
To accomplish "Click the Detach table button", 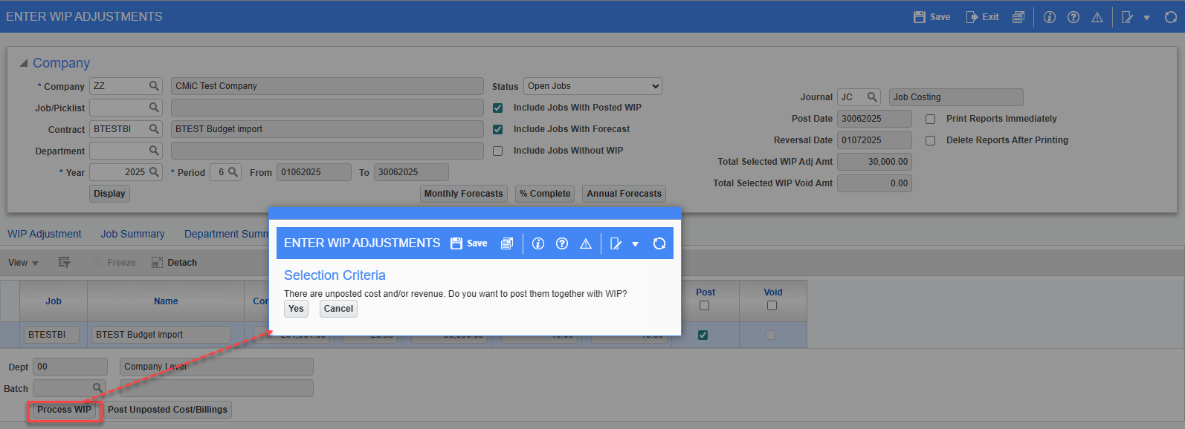I will [x=174, y=263].
